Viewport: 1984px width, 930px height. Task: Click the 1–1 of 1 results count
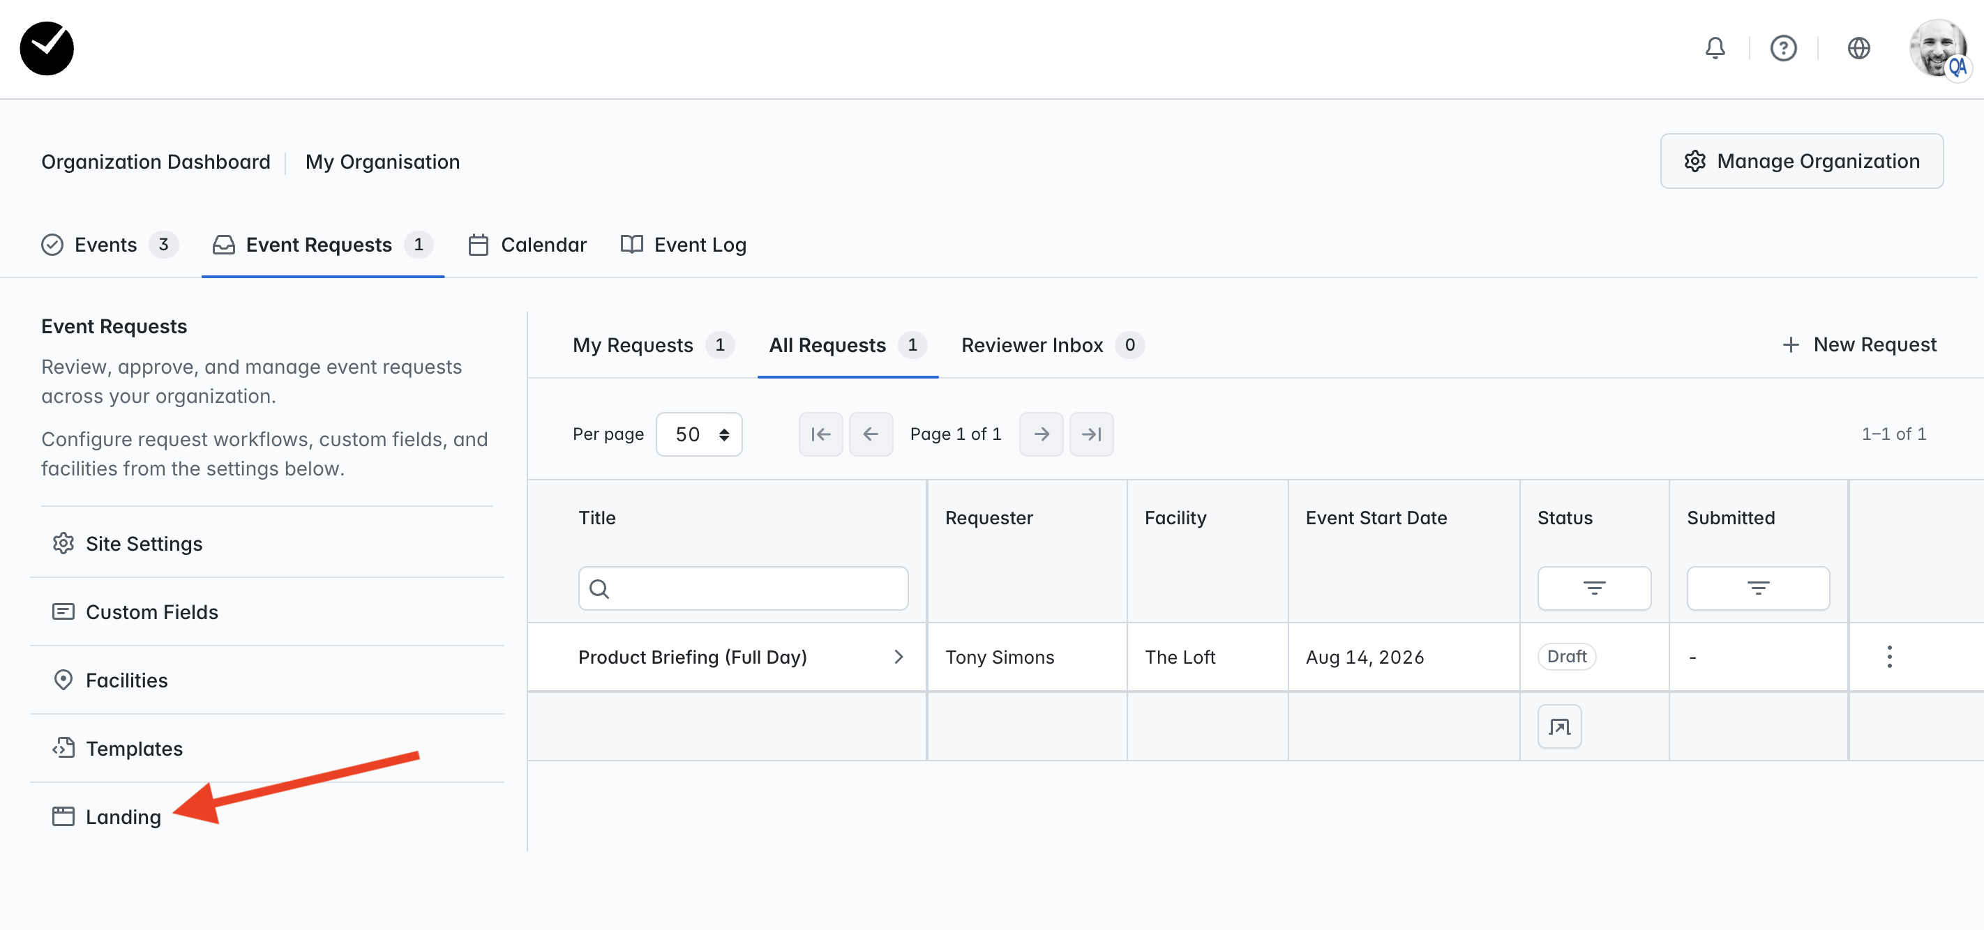(x=1893, y=434)
